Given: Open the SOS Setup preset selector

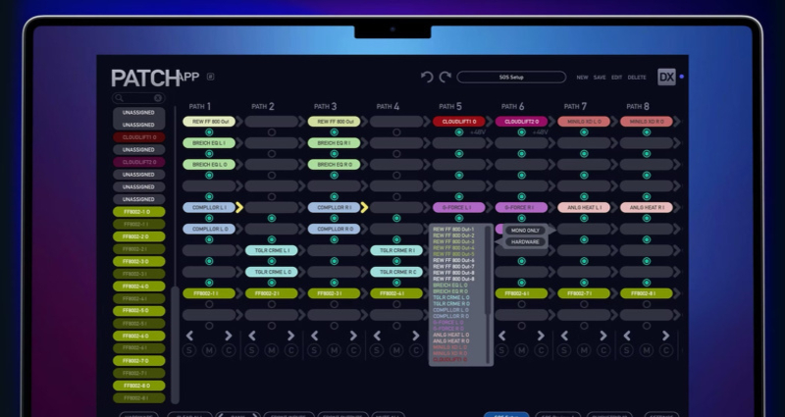Looking at the screenshot, I should tap(511, 78).
